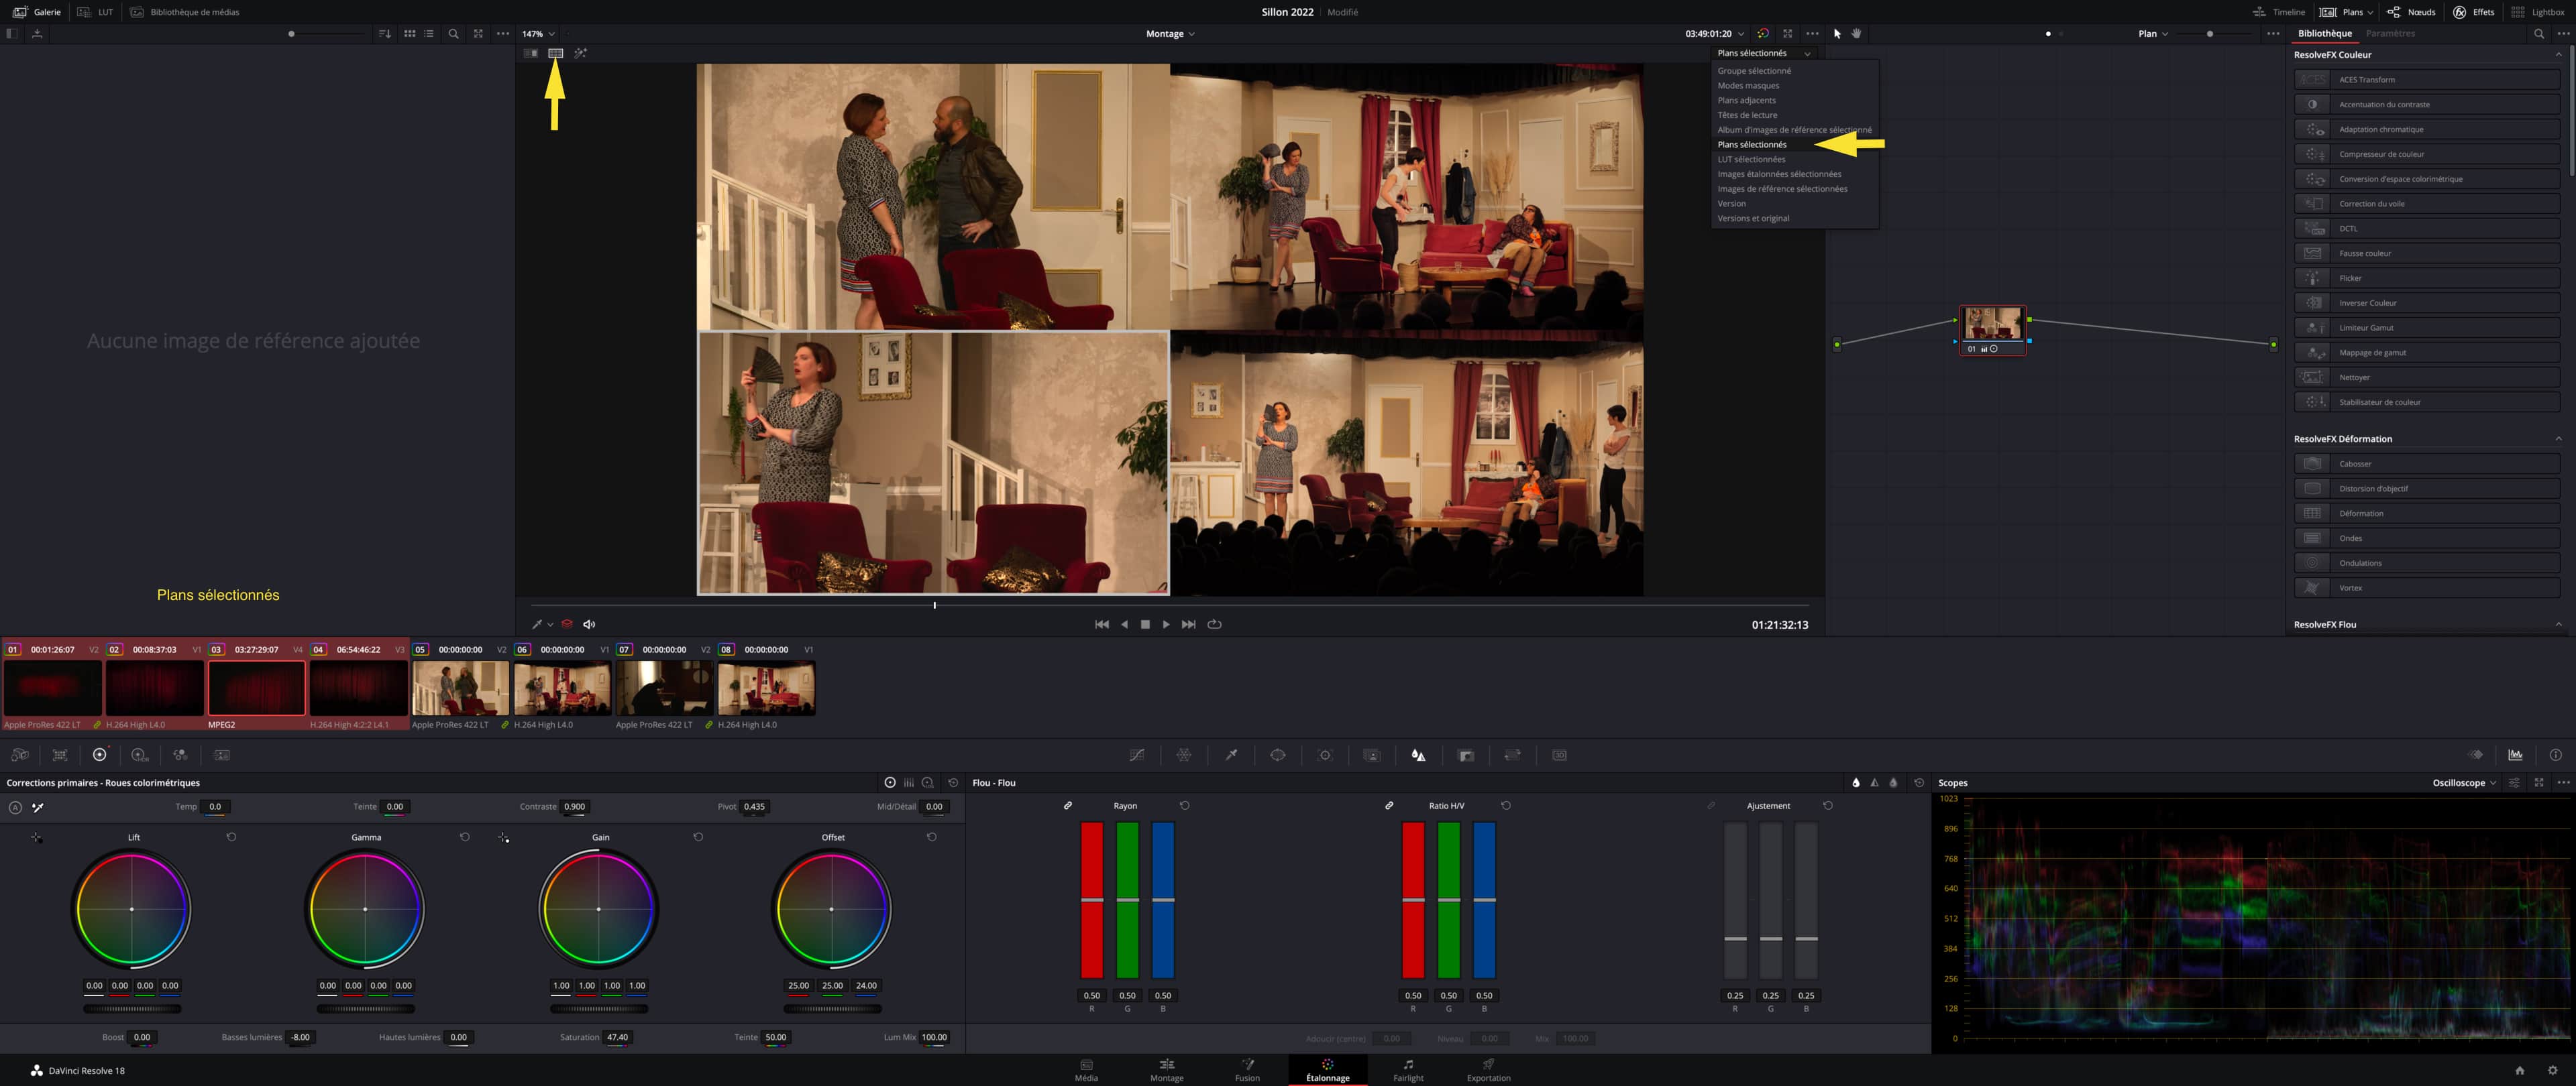Image resolution: width=2576 pixels, height=1086 pixels.
Task: Mute the viewer audio speaker
Action: (x=589, y=624)
